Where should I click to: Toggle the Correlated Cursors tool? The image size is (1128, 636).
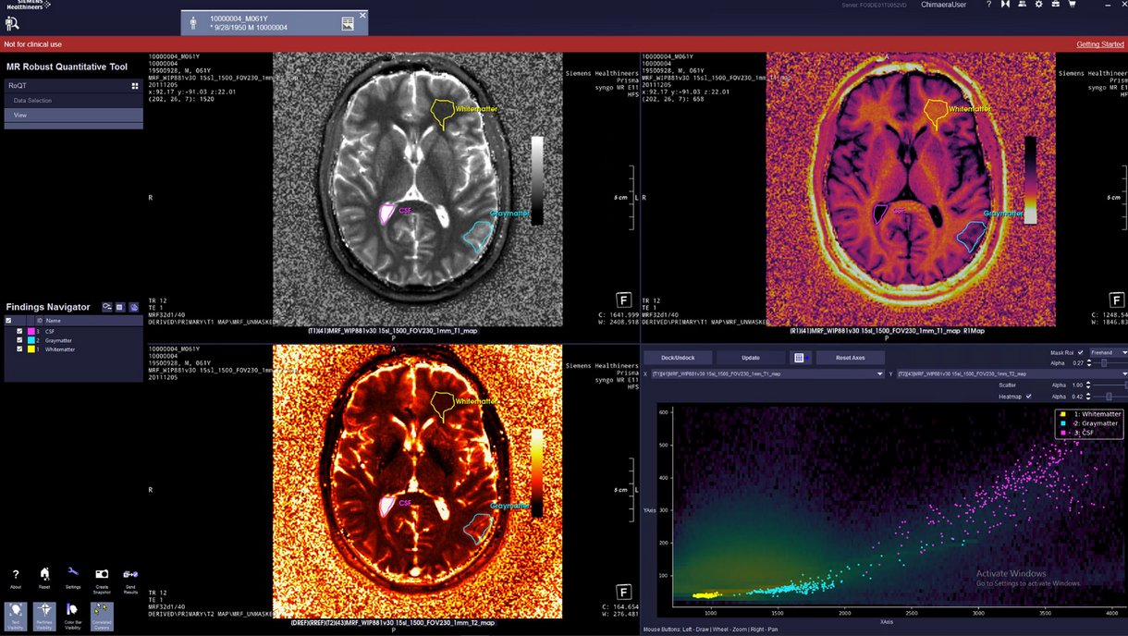tap(102, 617)
